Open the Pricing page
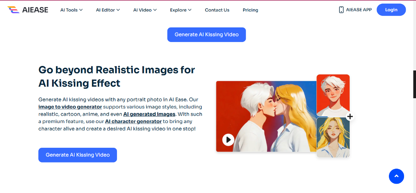 [250, 10]
